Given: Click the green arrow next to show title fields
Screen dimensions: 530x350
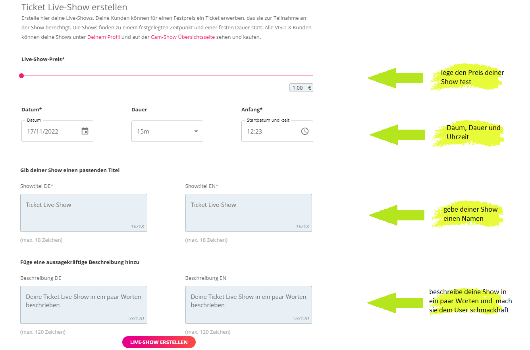Looking at the screenshot, I should [x=396, y=215].
